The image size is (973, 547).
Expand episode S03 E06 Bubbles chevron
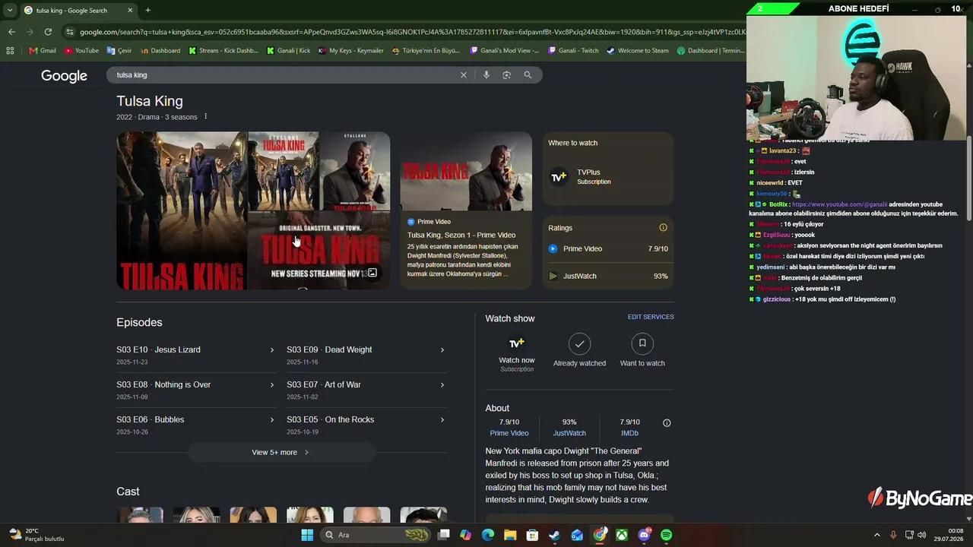coord(271,420)
